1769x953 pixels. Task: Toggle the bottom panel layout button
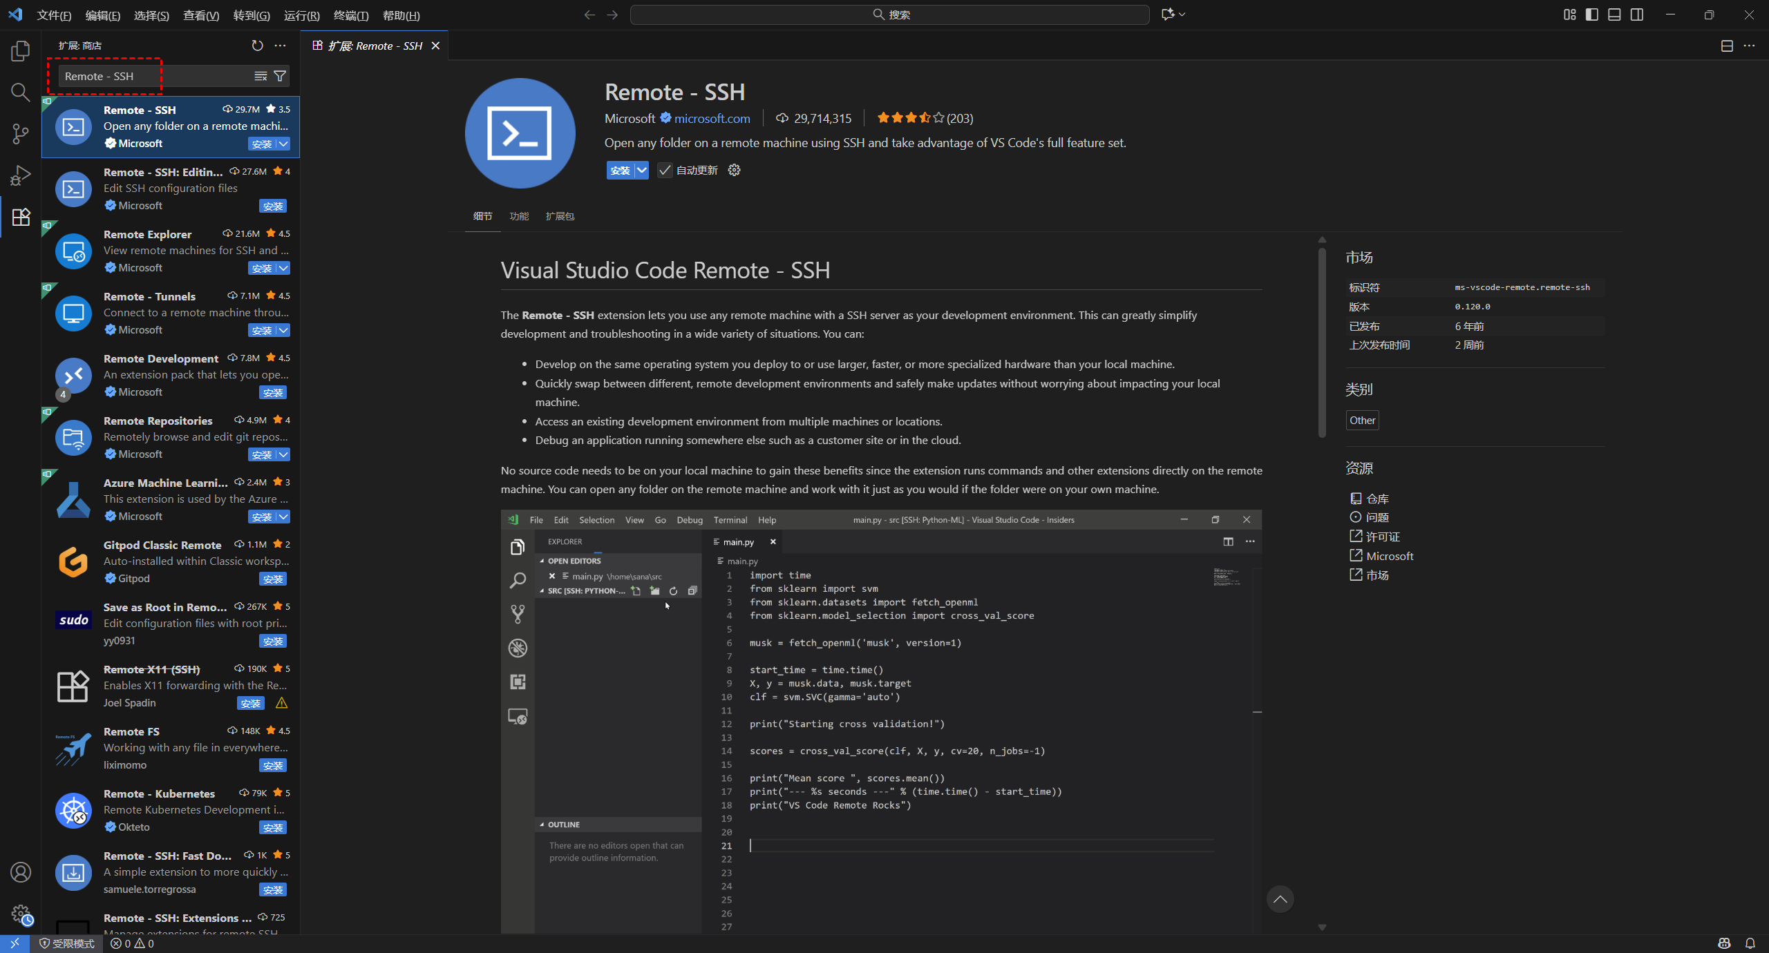[x=1614, y=15]
